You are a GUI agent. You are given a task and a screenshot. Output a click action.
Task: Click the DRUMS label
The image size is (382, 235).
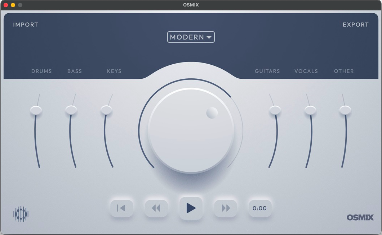(41, 71)
